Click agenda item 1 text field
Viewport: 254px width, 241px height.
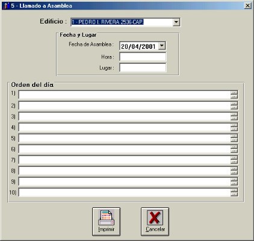(x=125, y=95)
